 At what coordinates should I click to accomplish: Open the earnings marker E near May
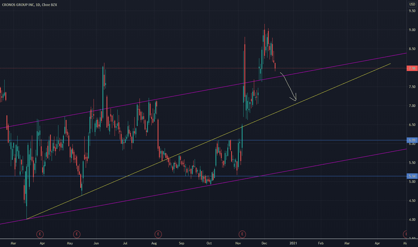[x=77, y=234]
